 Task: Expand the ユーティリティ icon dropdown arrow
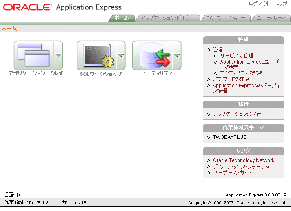click(x=177, y=55)
